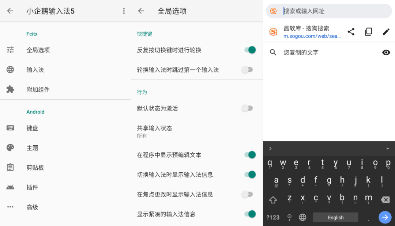Open the 附加组件 menu entry
The height and width of the screenshot is (226, 395).
coord(65,89)
